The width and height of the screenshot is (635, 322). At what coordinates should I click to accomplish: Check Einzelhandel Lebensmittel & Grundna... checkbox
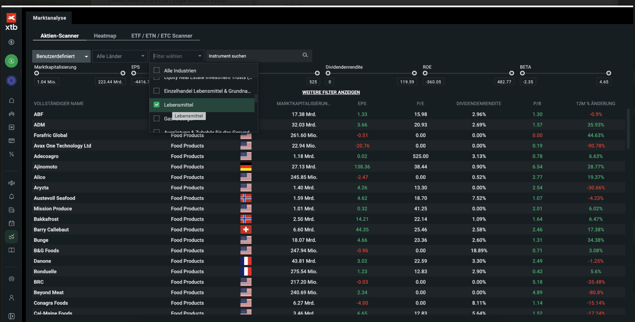pyautogui.click(x=157, y=91)
